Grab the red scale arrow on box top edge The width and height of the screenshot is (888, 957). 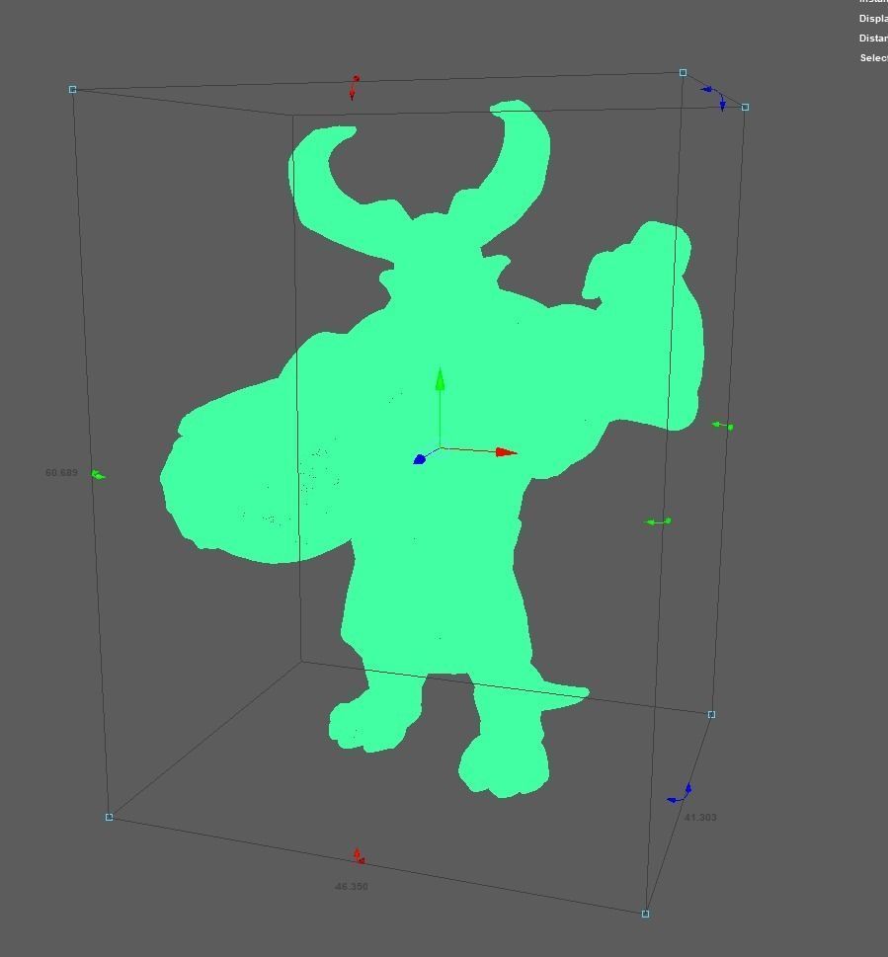[354, 87]
